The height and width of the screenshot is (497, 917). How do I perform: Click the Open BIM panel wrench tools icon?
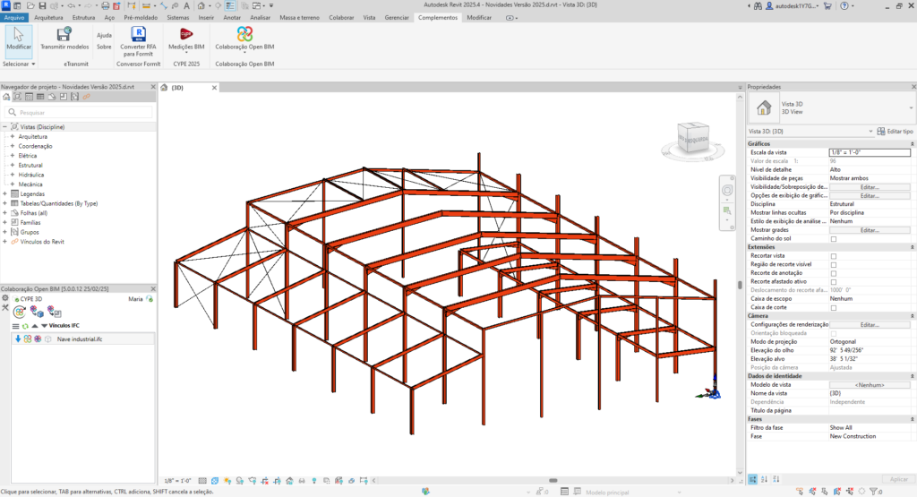pos(5,307)
